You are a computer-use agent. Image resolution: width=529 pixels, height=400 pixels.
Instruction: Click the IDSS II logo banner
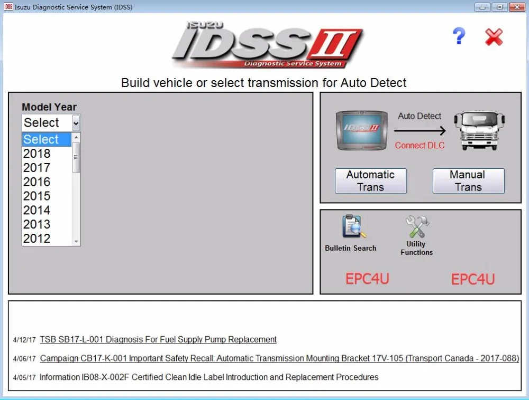[268, 44]
